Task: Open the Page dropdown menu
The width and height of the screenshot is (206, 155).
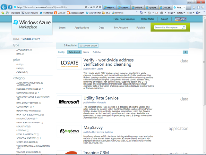Action: point(171,13)
